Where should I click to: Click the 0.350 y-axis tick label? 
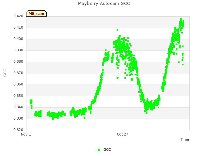(x=18, y=96)
